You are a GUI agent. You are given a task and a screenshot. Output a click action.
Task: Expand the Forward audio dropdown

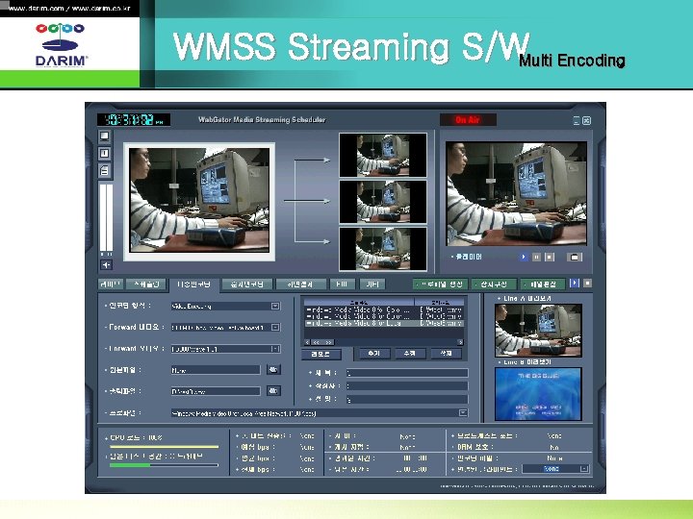(x=275, y=349)
